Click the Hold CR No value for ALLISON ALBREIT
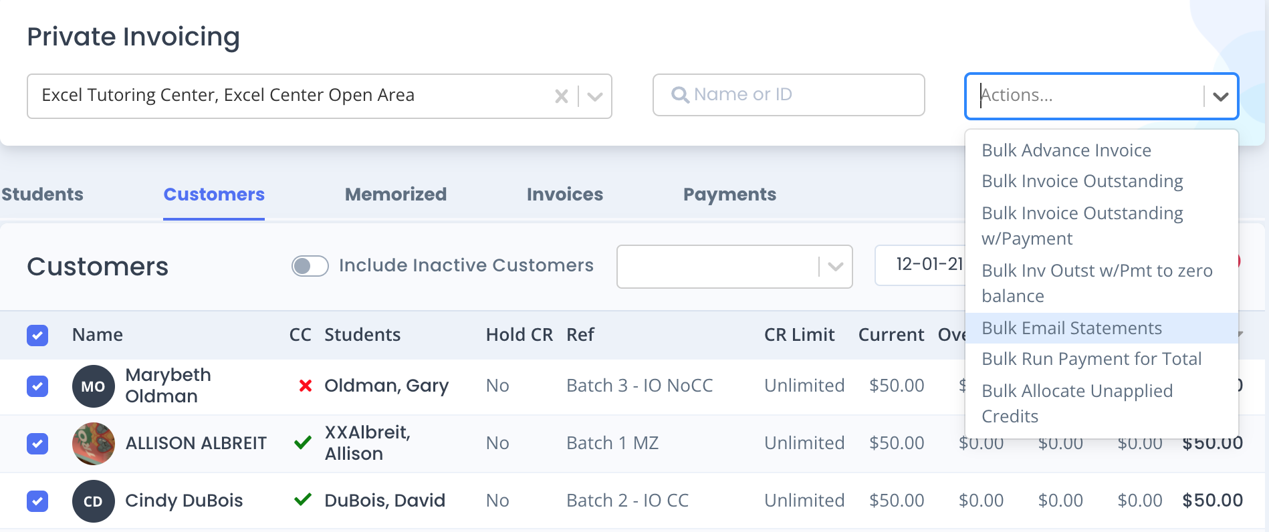The height and width of the screenshot is (532, 1269). coord(497,443)
